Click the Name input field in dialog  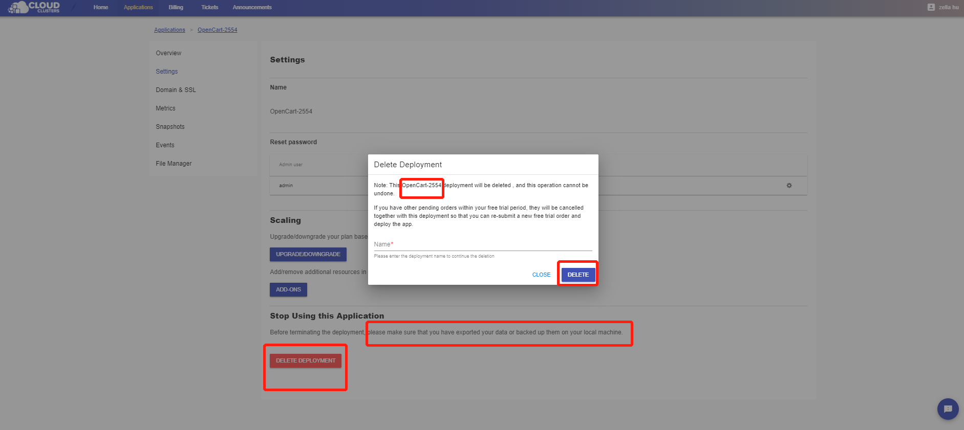[x=483, y=244]
